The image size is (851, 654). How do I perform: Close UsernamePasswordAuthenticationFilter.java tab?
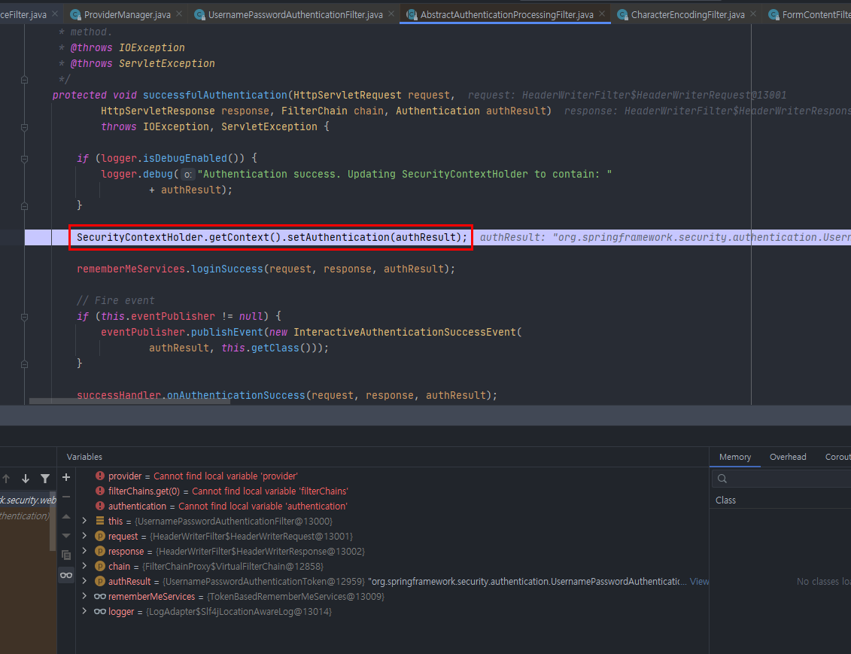[x=391, y=14]
